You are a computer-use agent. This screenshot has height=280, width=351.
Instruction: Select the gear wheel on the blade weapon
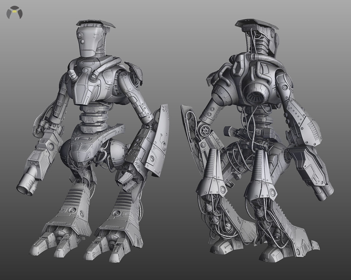[204, 130]
